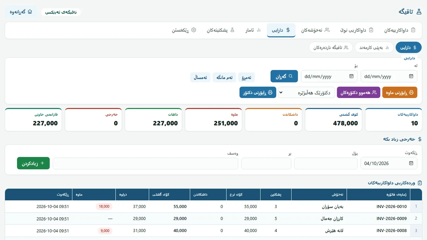The image size is (427, 240).
Task: Click the people icon on تاقیگە ناردەرەکان pill
Action: click(x=346, y=48)
